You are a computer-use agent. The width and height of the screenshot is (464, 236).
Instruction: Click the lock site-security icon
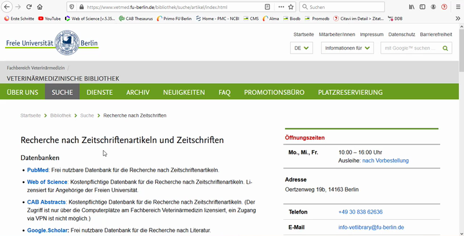pos(81,7)
